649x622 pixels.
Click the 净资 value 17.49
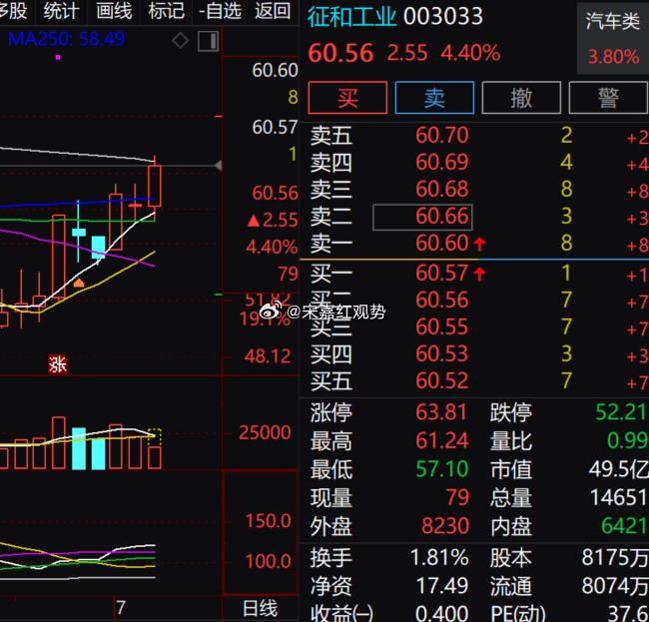441,586
